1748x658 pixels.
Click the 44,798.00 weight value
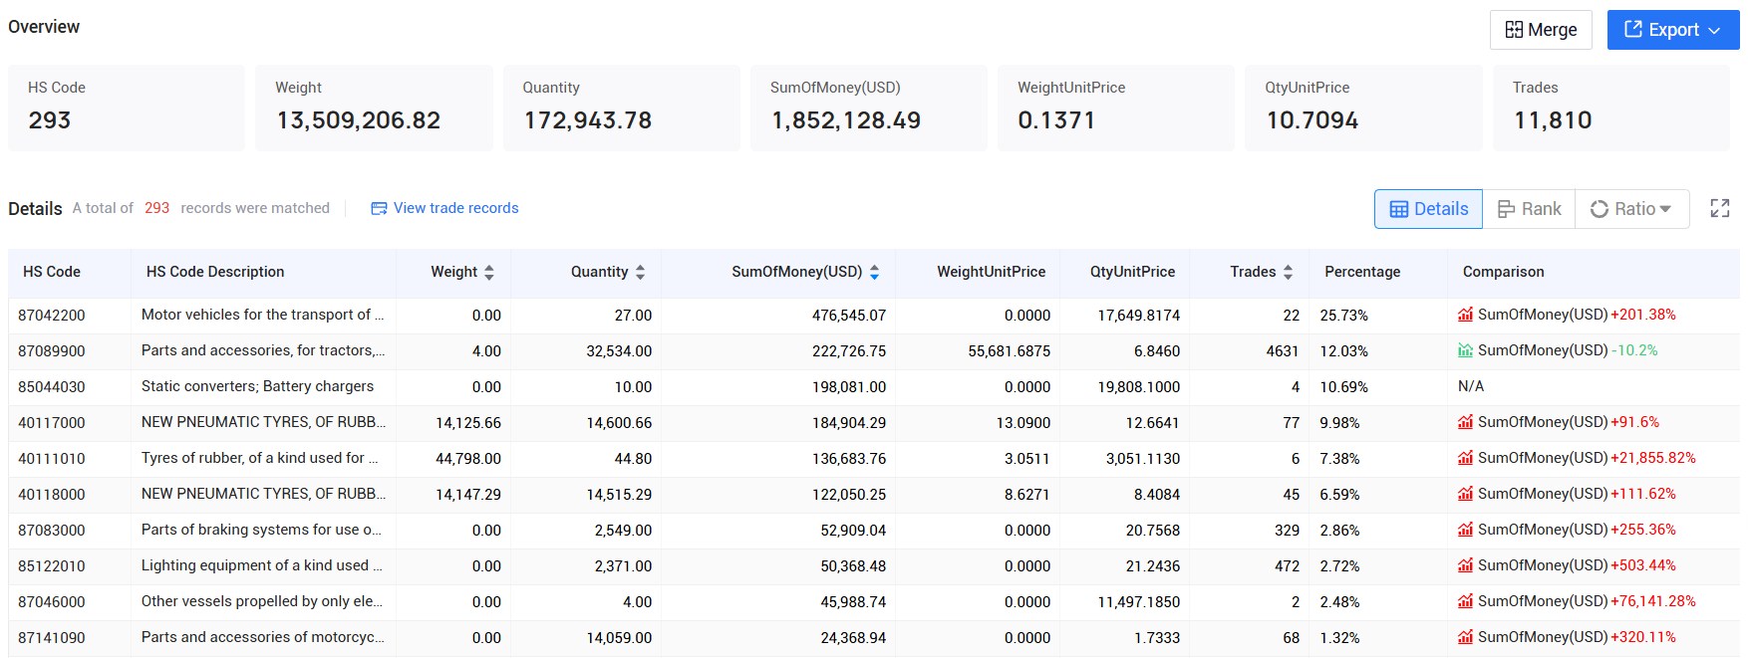[468, 459]
